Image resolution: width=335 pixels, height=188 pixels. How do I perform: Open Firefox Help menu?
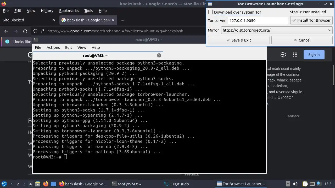103,11
